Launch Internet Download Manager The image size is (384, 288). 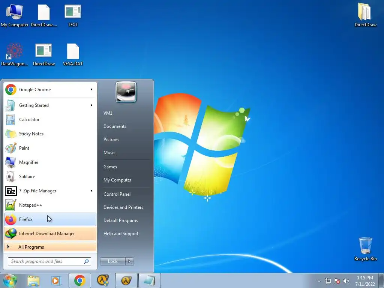tap(50, 233)
